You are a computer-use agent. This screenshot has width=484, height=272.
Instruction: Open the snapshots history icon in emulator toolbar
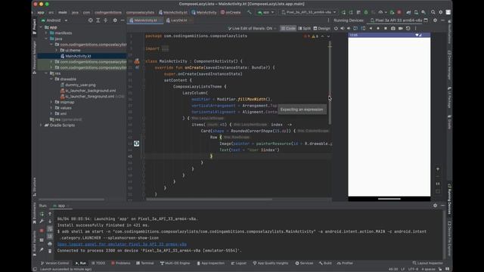click(x=408, y=29)
